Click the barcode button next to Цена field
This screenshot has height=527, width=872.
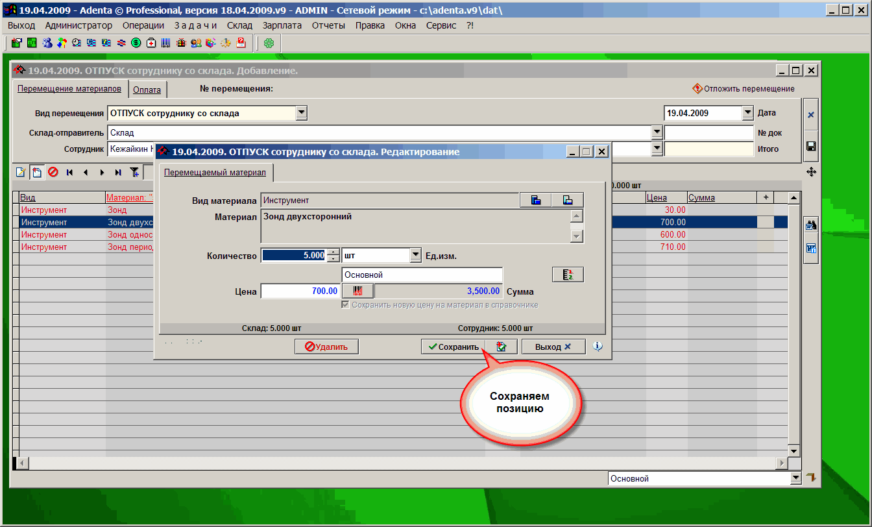[x=357, y=291]
